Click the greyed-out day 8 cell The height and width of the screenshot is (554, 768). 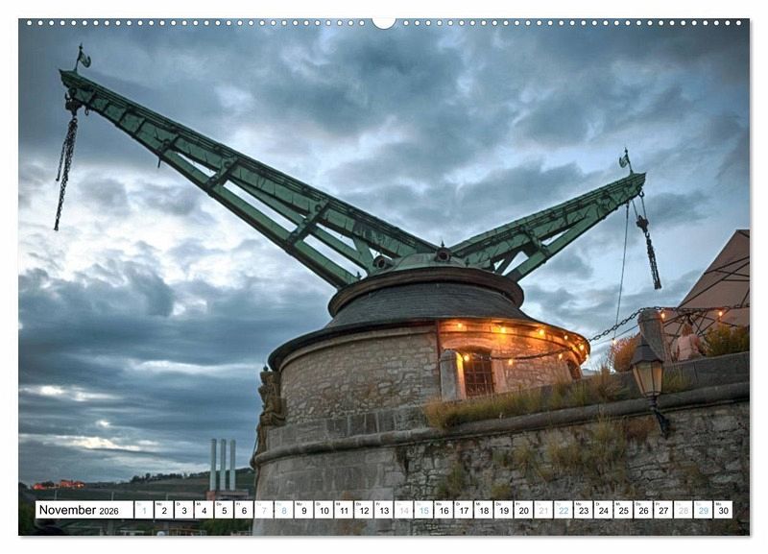tap(283, 510)
